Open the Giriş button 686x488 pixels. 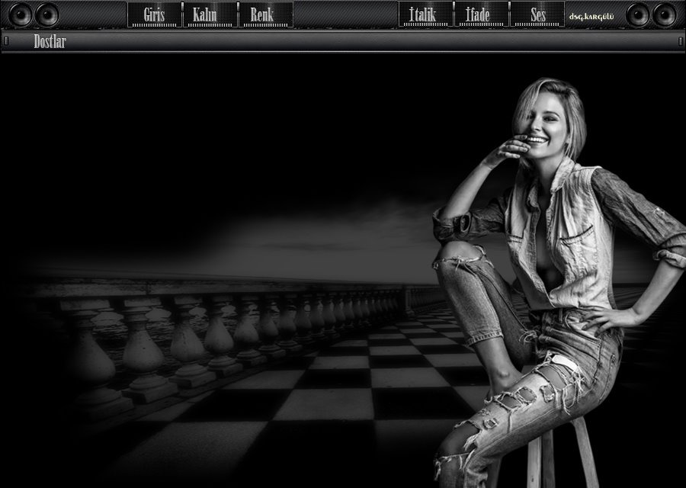pyautogui.click(x=155, y=14)
